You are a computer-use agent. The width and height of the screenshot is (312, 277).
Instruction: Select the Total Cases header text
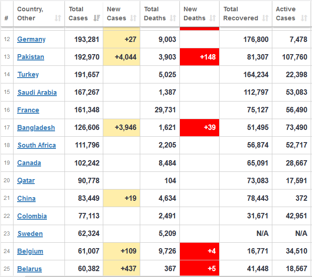(x=78, y=14)
